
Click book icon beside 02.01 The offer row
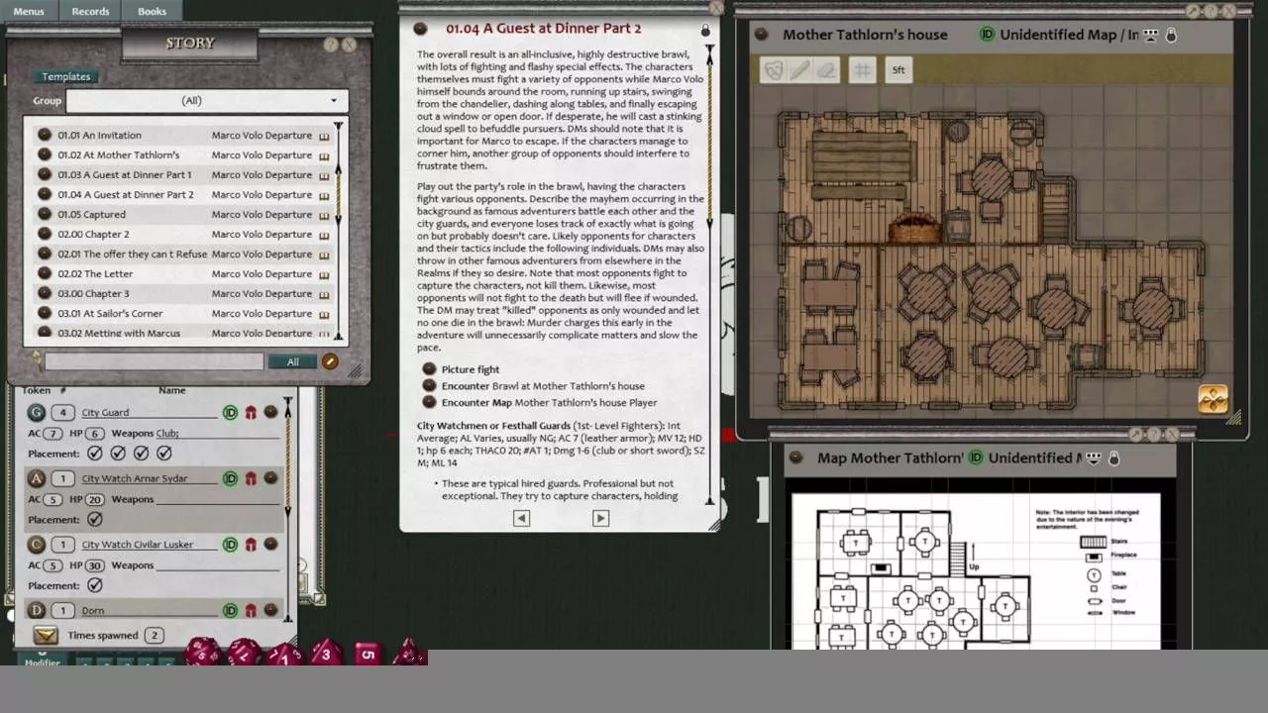pyautogui.click(x=324, y=255)
